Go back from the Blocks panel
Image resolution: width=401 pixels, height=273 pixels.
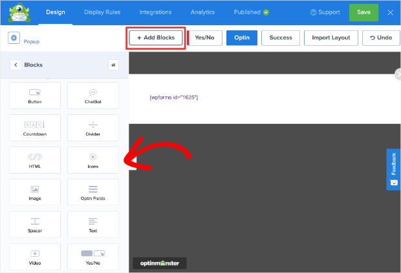[16, 65]
